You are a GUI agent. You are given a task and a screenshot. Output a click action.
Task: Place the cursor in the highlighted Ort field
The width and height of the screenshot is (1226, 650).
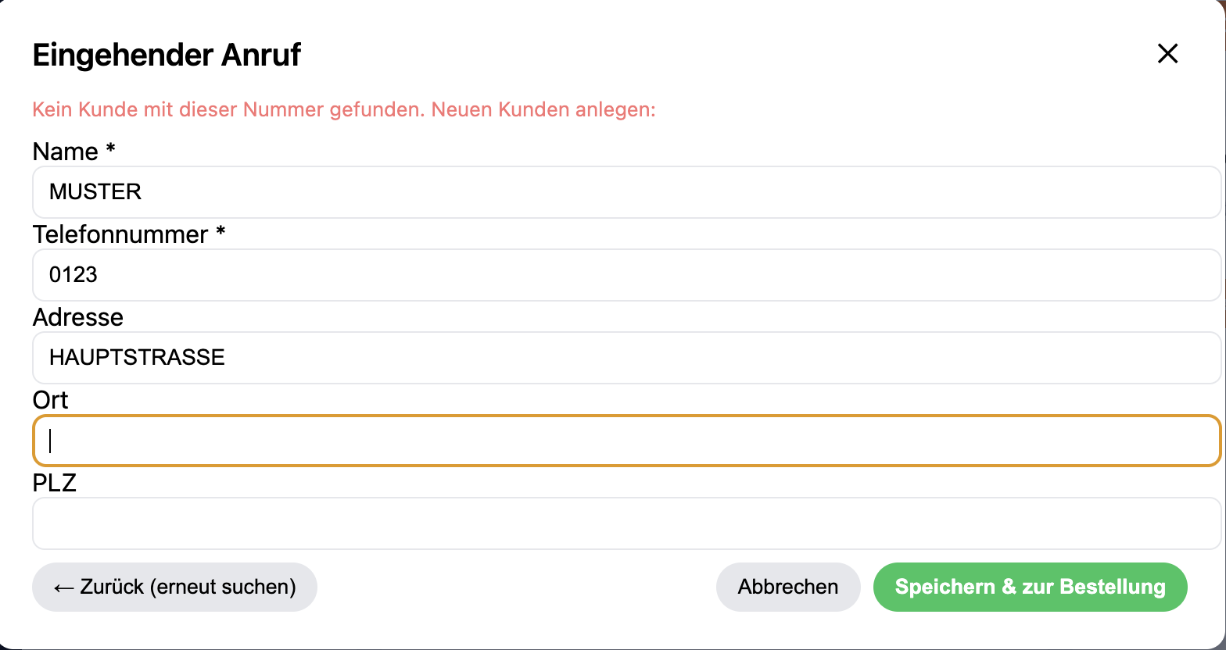(547, 441)
